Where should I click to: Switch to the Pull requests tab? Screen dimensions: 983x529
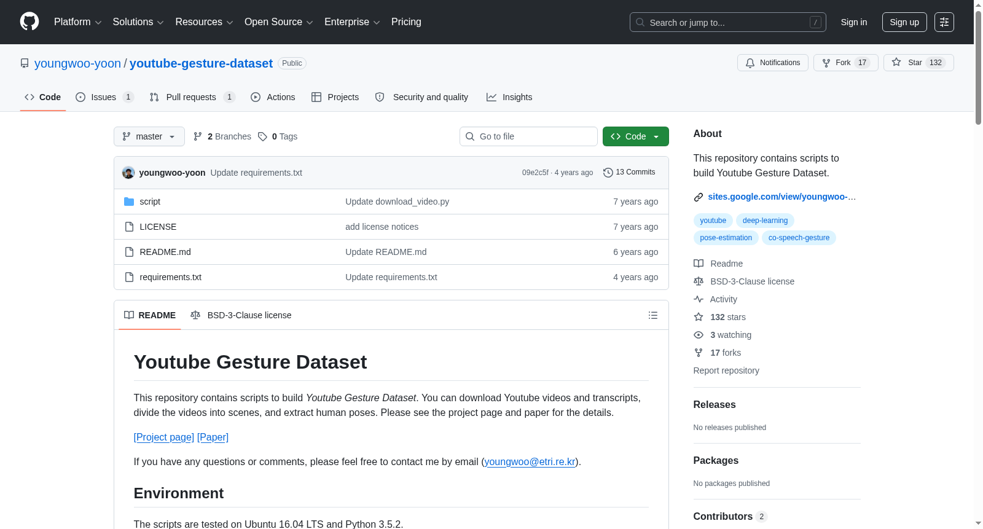[x=192, y=97]
